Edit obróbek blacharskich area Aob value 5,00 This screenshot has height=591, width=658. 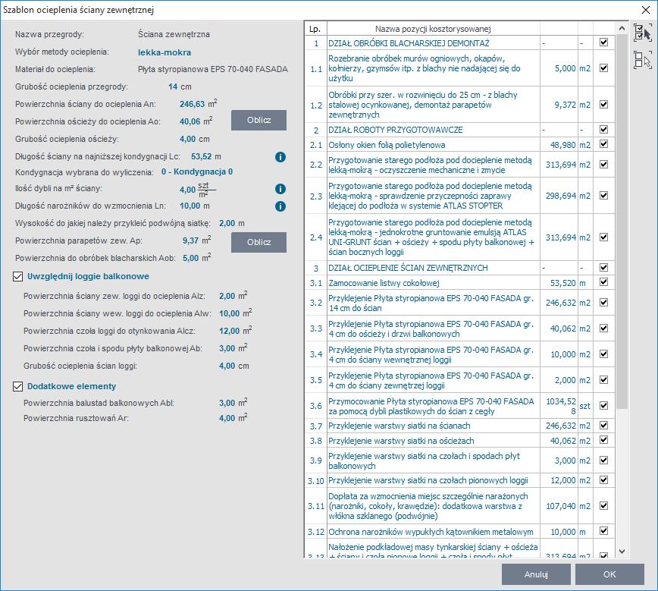(x=190, y=259)
